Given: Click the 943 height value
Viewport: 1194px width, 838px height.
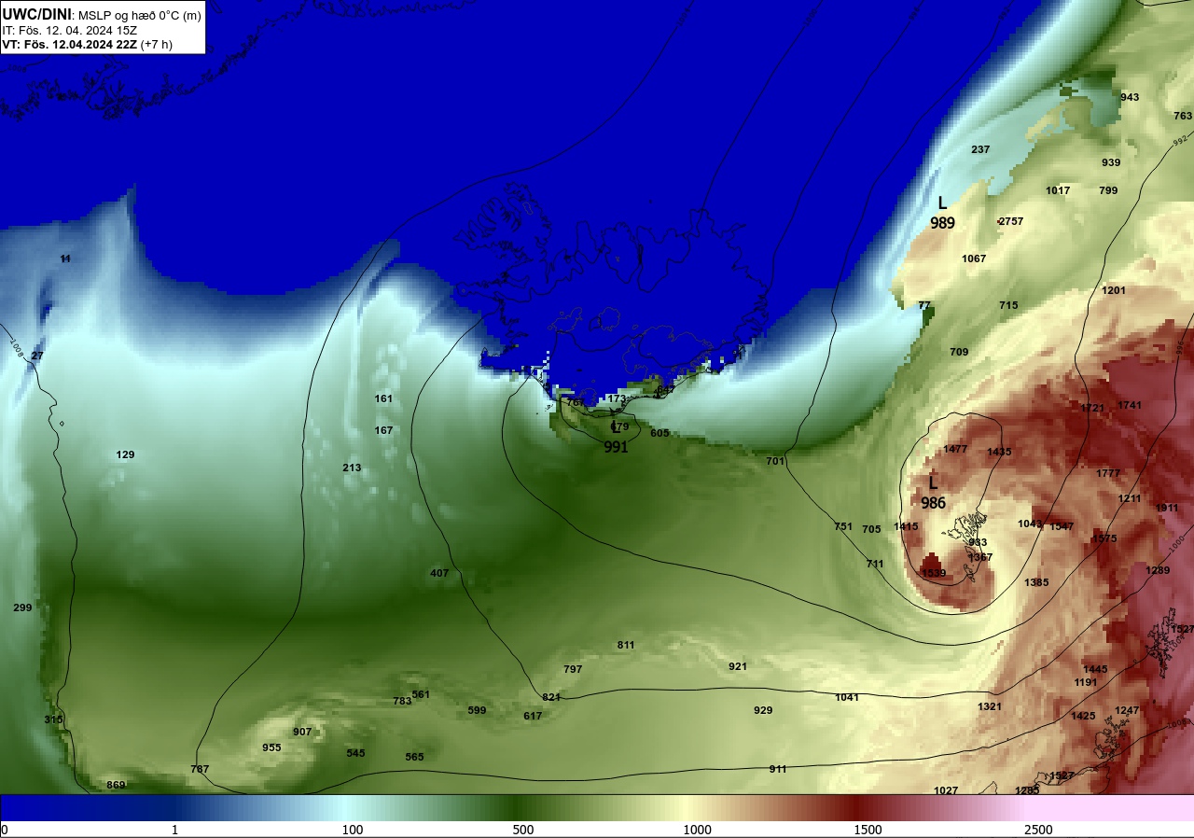Looking at the screenshot, I should coord(1130,97).
